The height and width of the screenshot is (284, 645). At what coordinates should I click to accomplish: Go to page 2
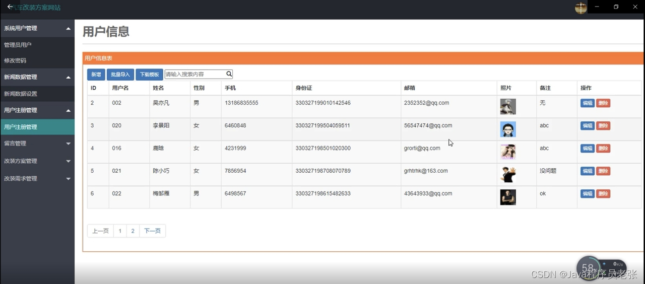[x=133, y=231]
